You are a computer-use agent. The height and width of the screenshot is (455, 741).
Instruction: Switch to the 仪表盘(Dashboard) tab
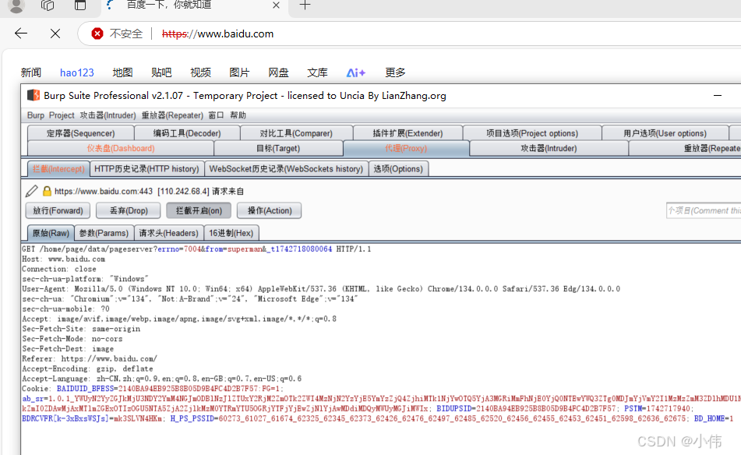pyautogui.click(x=121, y=148)
